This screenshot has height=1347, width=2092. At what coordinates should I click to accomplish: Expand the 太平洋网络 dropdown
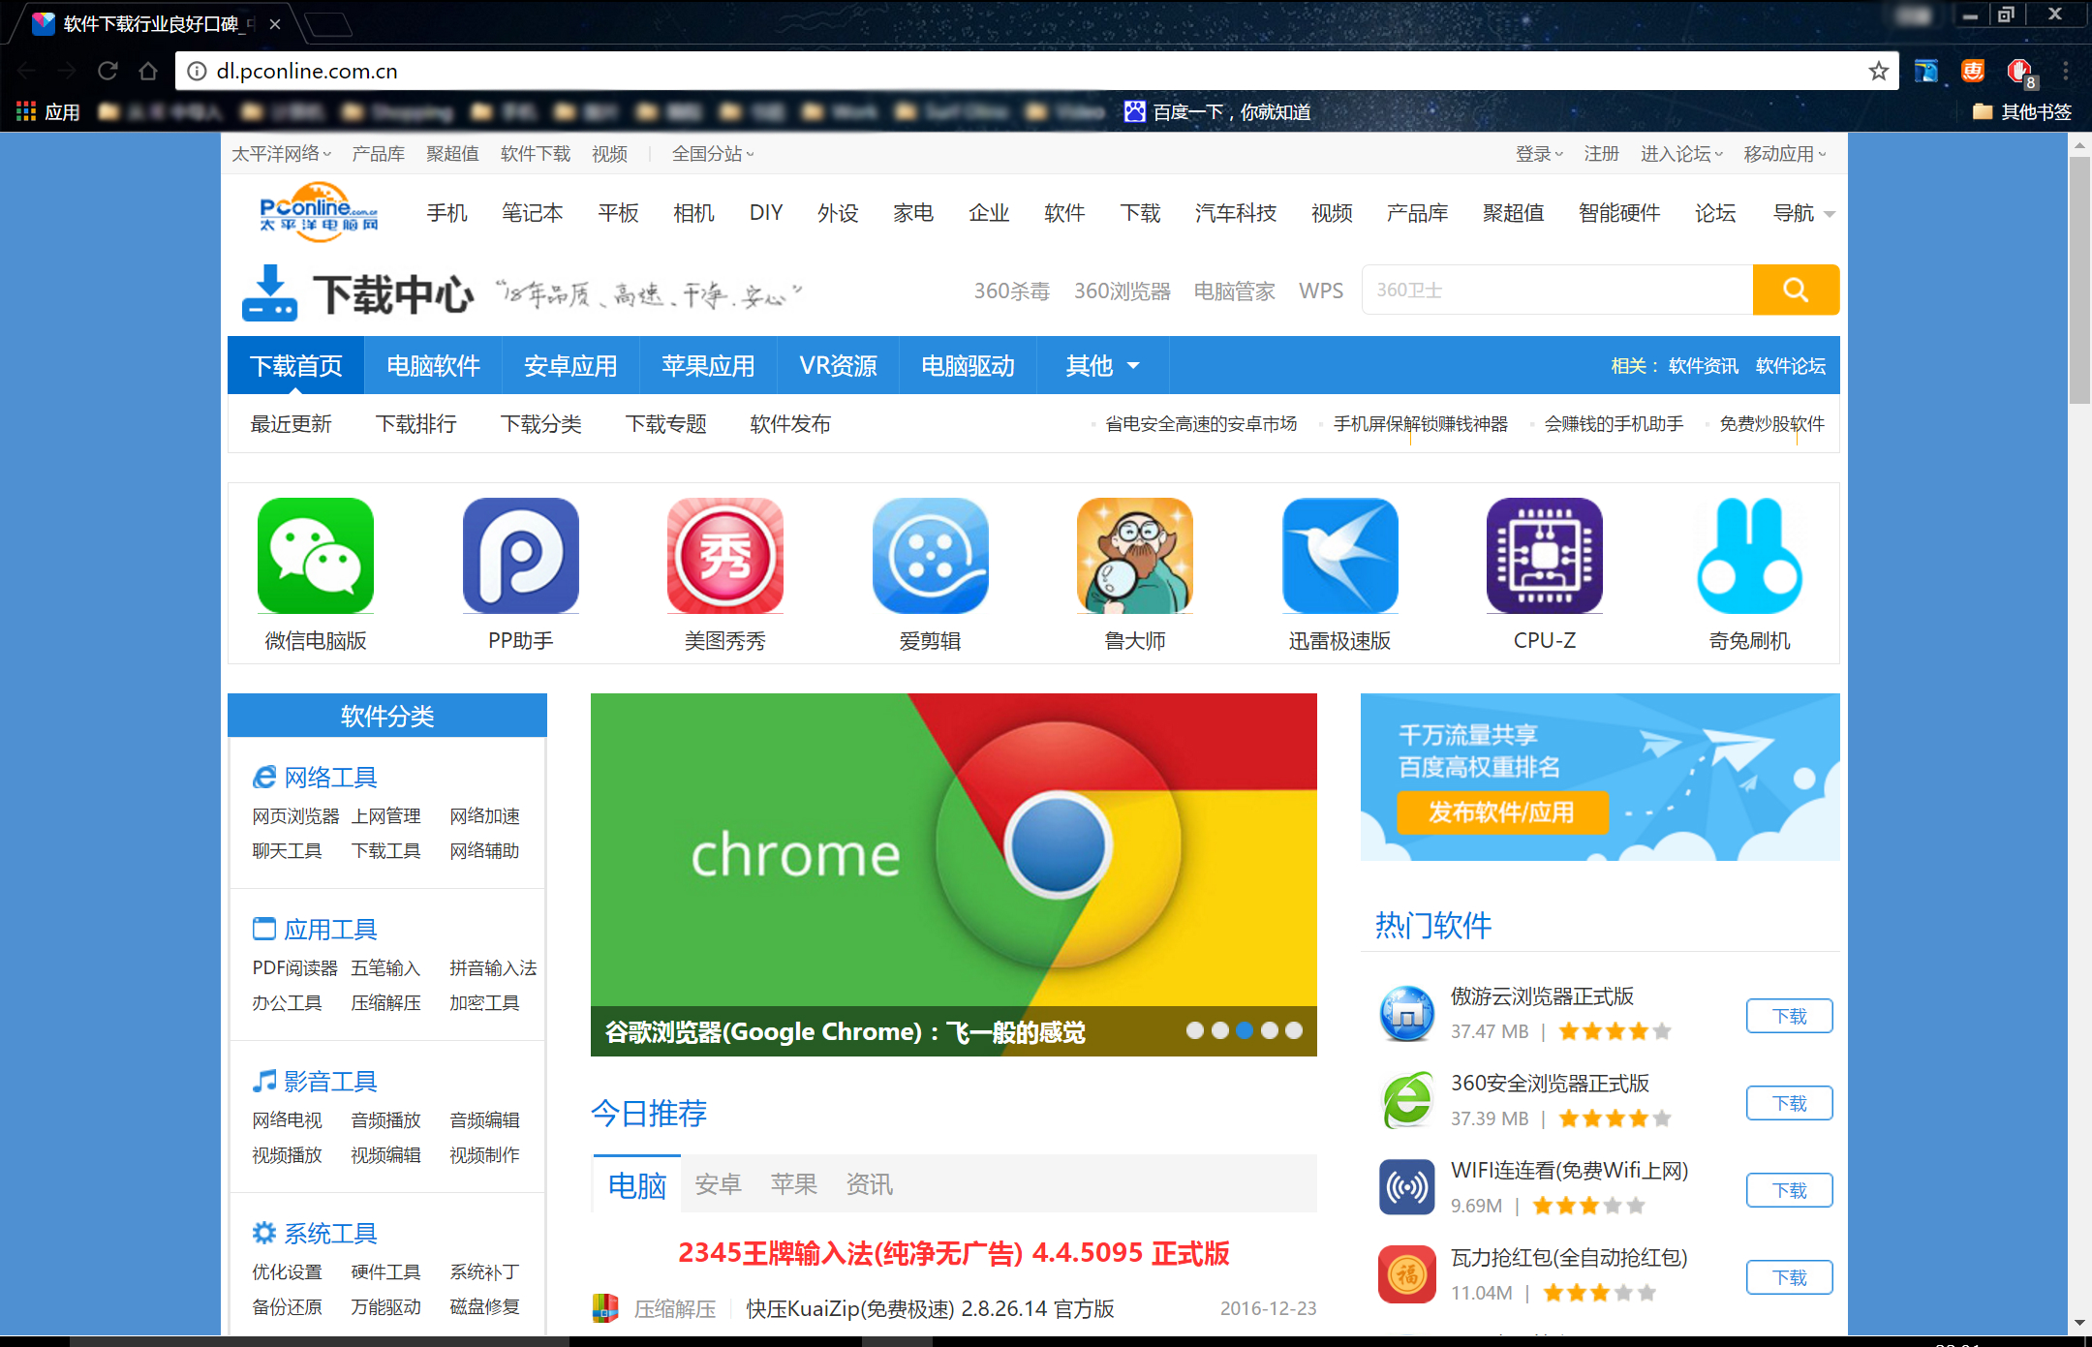[281, 153]
